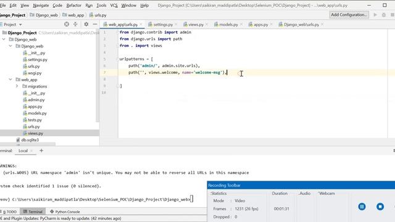The height and width of the screenshot is (222, 395).
Task: Close the Django_web\urls.py editor tab
Action: (x=322, y=25)
